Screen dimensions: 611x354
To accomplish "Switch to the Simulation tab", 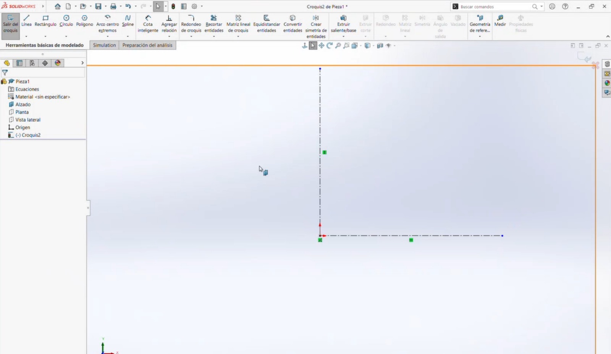I will point(103,45).
